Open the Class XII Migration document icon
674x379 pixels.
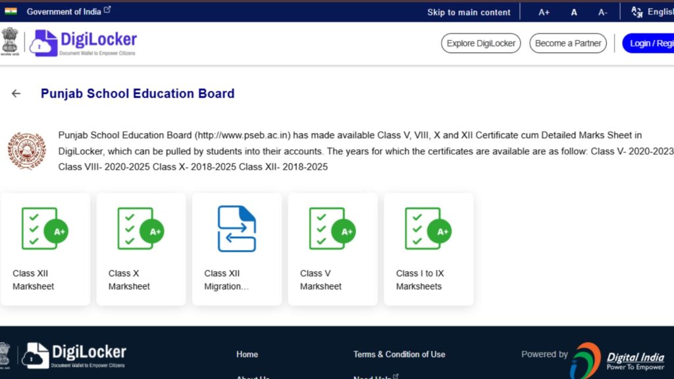pyautogui.click(x=237, y=228)
